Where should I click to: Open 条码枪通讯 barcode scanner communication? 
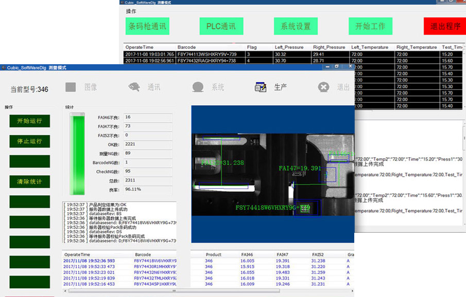147,26
